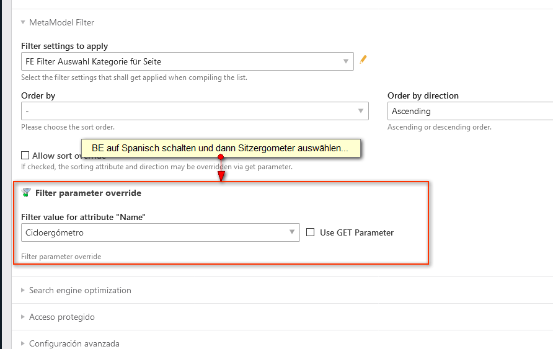
Task: Click the triangle beside Acceso protegido
Action: pos(23,317)
